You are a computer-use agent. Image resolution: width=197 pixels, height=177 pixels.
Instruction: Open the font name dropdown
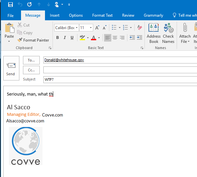pos(77,28)
